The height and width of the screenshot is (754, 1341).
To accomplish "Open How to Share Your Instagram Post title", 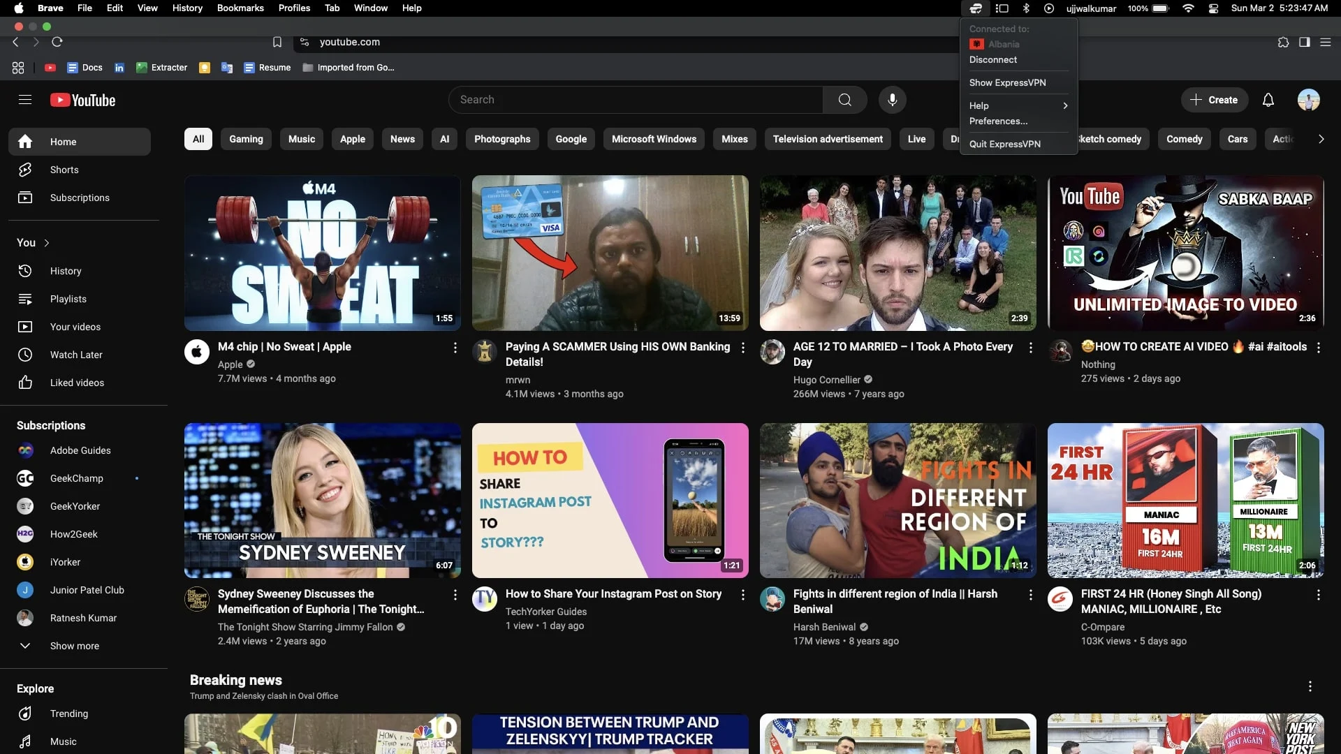I will tap(613, 593).
